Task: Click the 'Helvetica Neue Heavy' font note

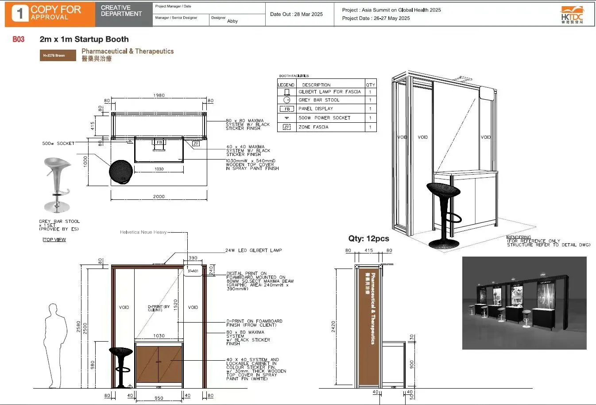Action: 143,232
